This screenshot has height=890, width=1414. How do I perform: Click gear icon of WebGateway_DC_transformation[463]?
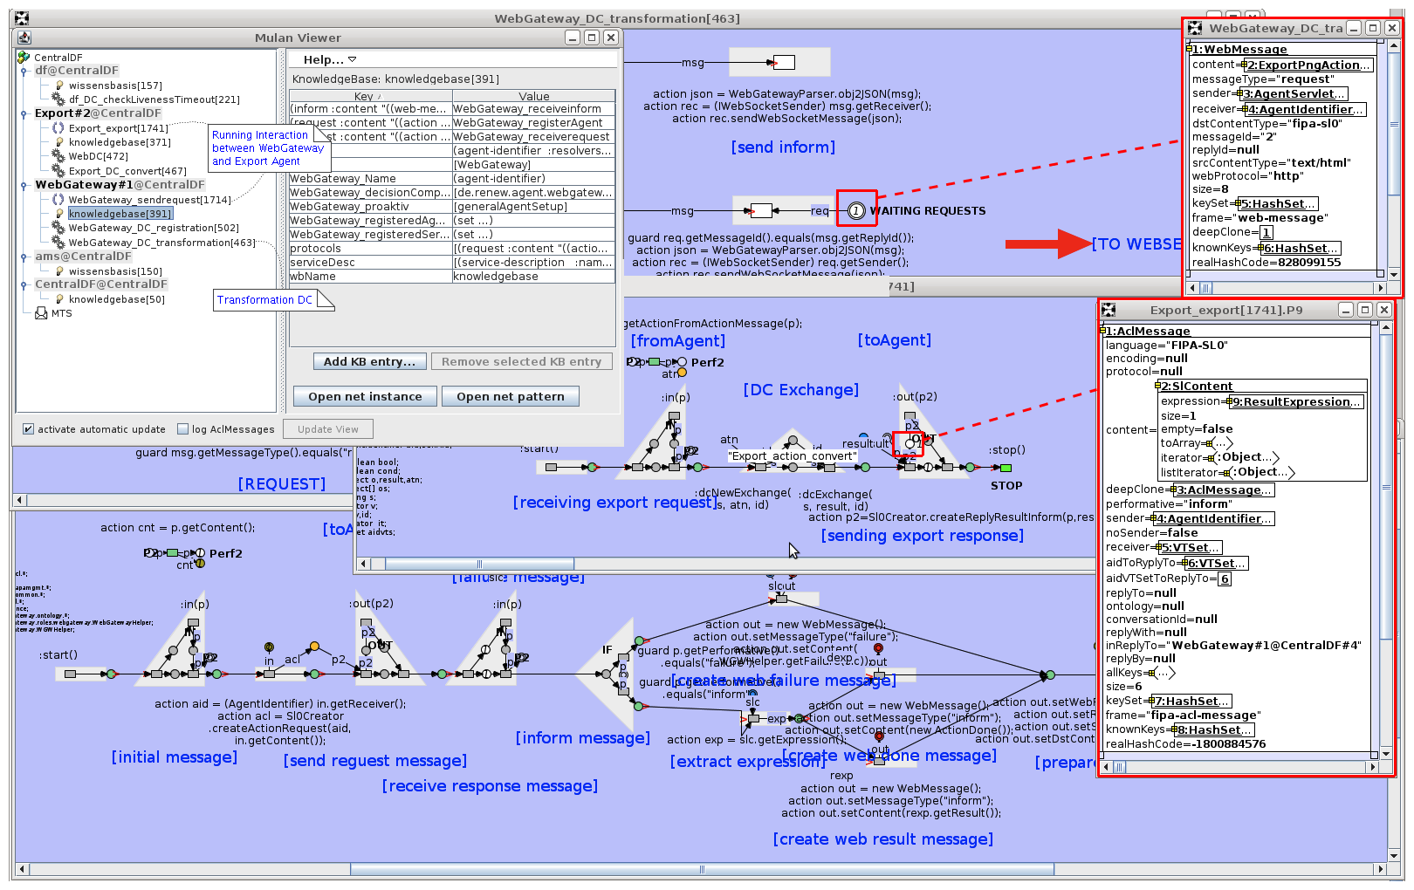[x=58, y=243]
